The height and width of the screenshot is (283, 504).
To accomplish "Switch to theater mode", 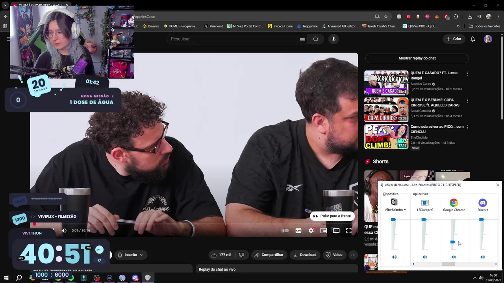I will click(336, 231).
